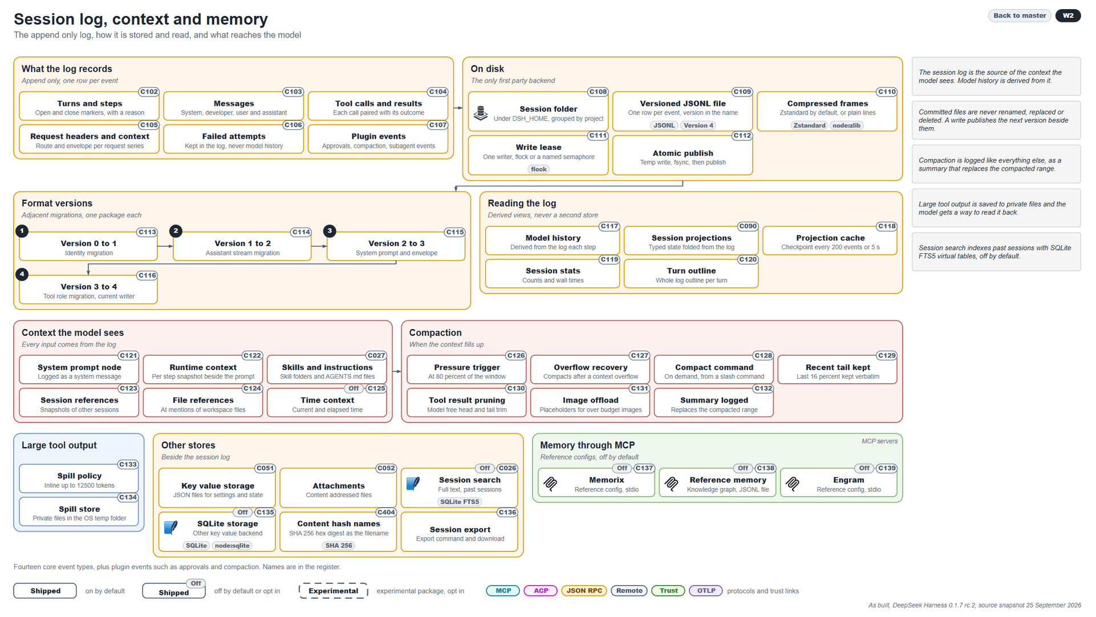Select the ACP protocol pill
The image size is (1096, 617).
point(541,591)
